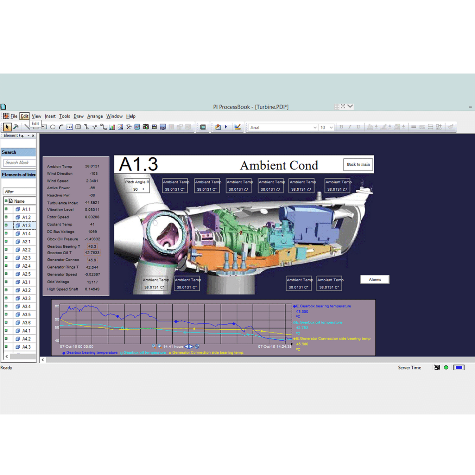Select the Trend tool

[x=137, y=127]
